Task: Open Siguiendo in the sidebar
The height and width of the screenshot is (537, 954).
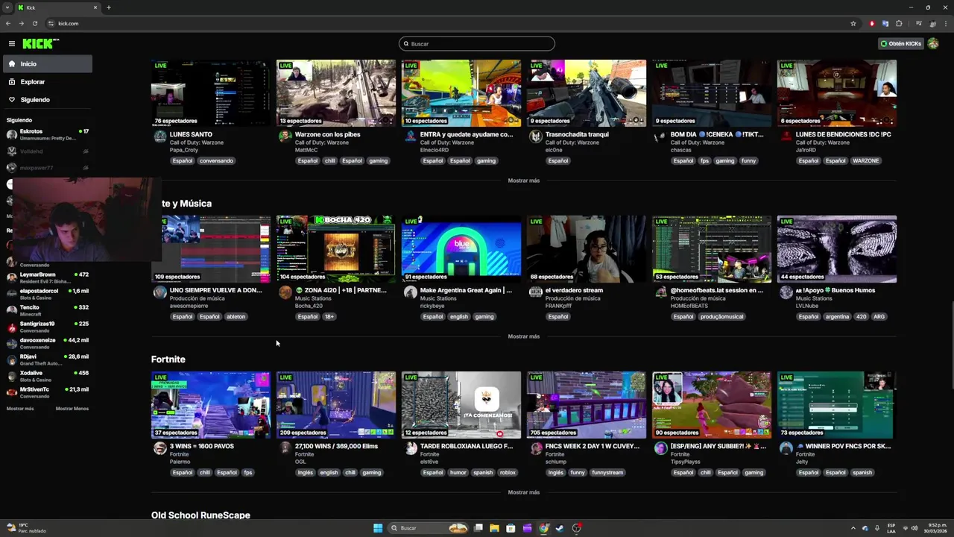Action: pyautogui.click(x=47, y=100)
